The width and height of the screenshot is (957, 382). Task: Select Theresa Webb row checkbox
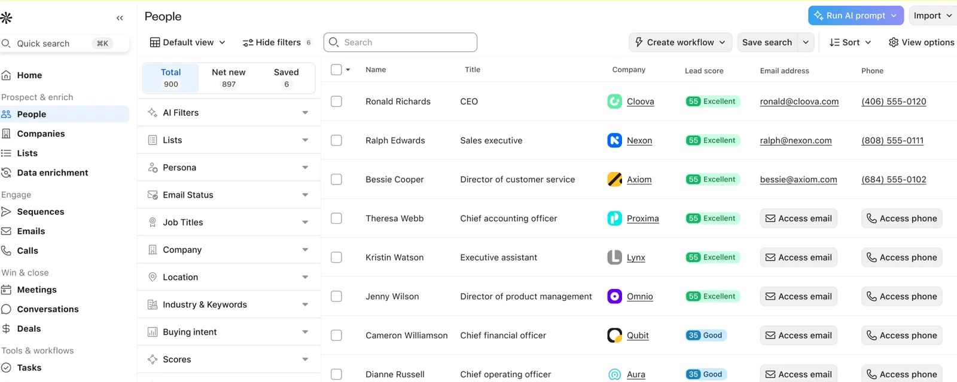pyautogui.click(x=336, y=218)
